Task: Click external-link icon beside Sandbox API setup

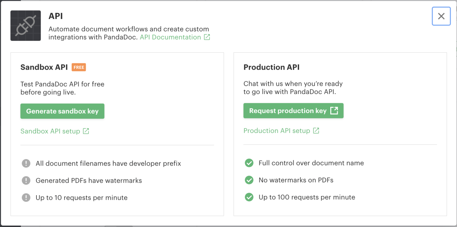Action: [x=86, y=131]
